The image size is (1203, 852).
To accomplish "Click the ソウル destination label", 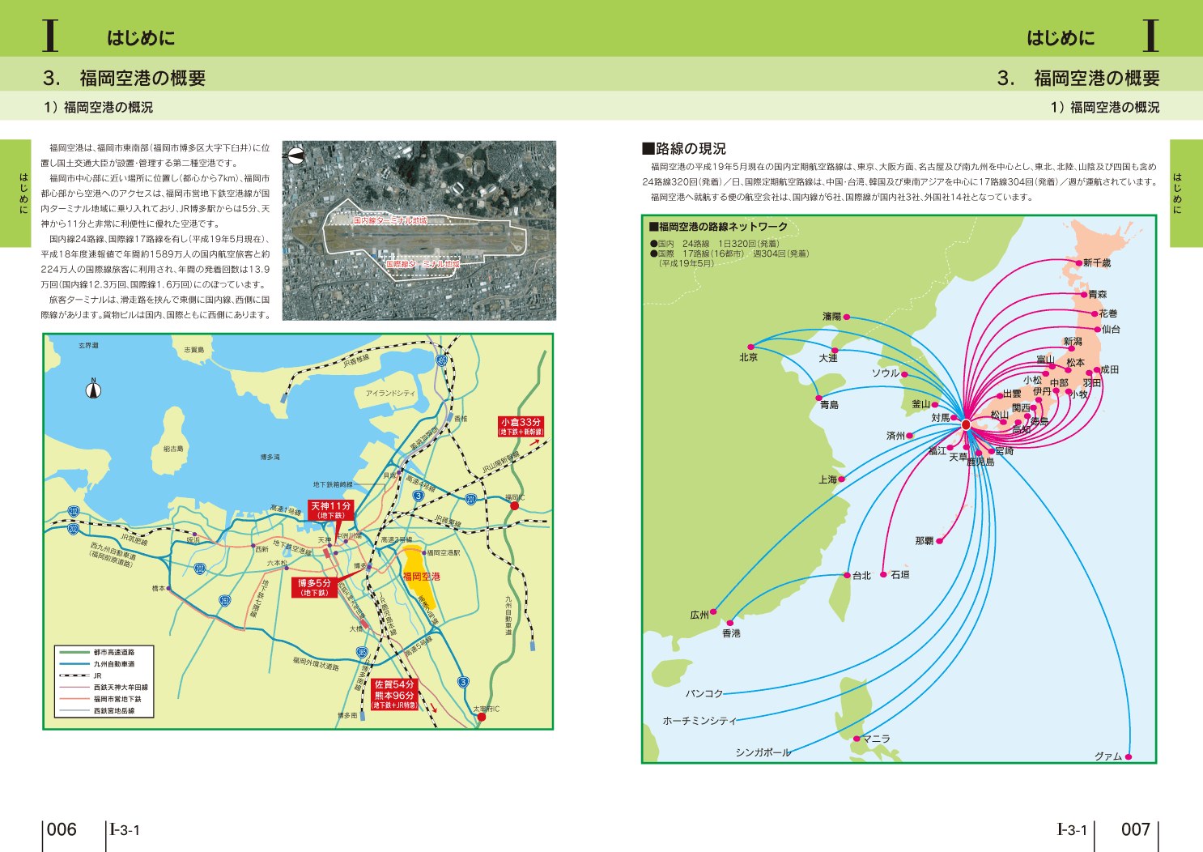I will coord(886,373).
